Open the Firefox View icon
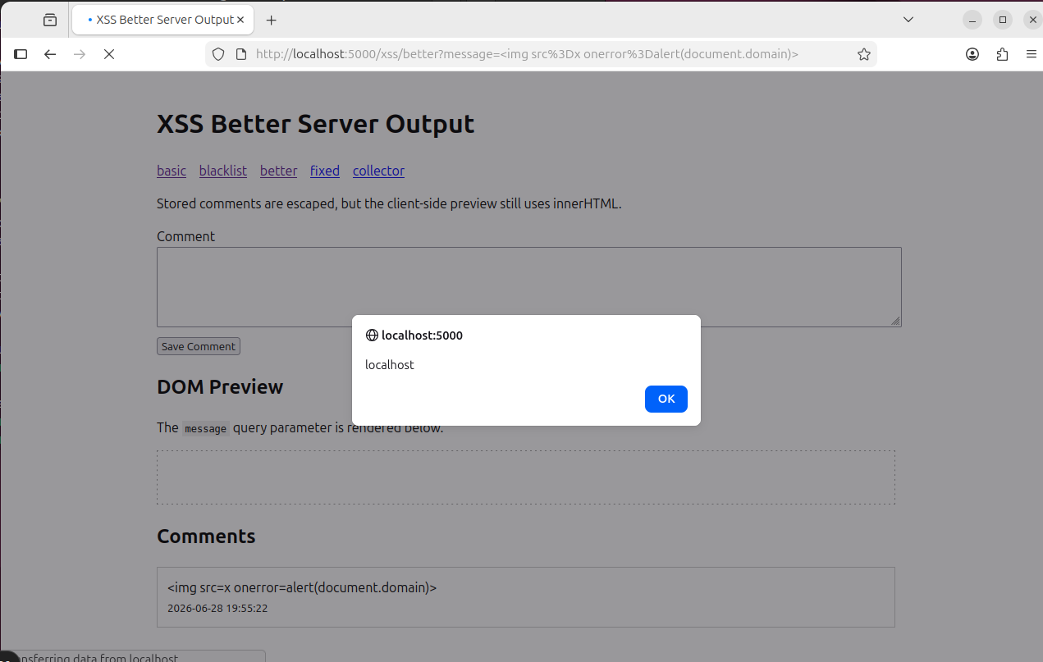This screenshot has height=662, width=1043. coord(50,20)
